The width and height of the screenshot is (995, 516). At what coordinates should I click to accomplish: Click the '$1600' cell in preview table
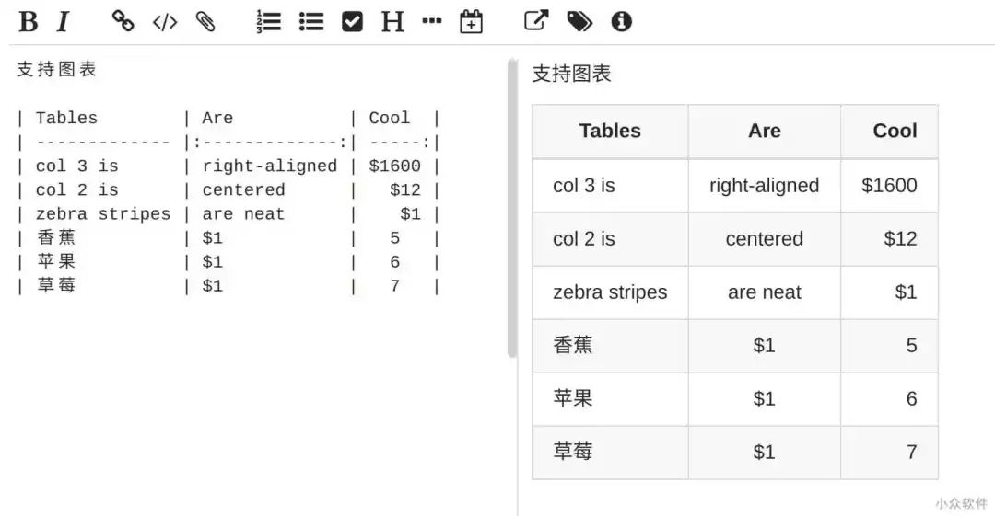pyautogui.click(x=889, y=186)
